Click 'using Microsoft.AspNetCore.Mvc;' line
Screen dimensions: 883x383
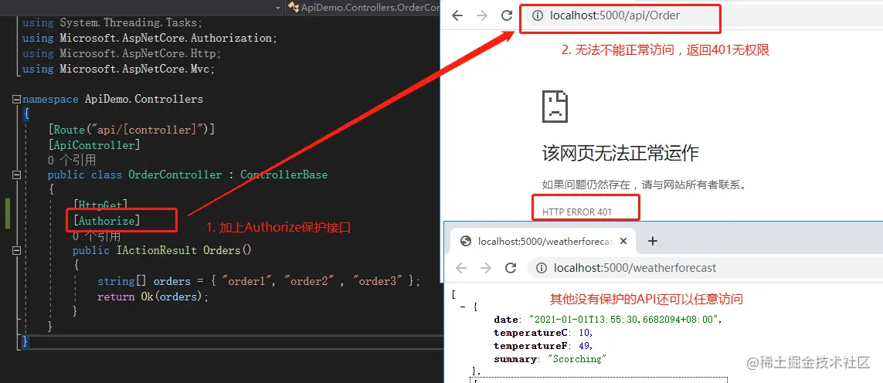tap(119, 69)
